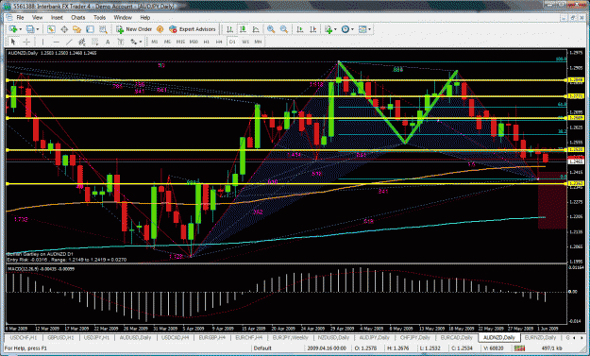Switch chart to Candlesticks mode
This screenshot has height=356, width=590.
pyautogui.click(x=243, y=29)
